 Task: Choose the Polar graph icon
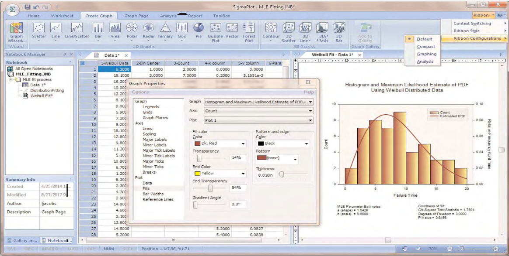[x=132, y=30]
